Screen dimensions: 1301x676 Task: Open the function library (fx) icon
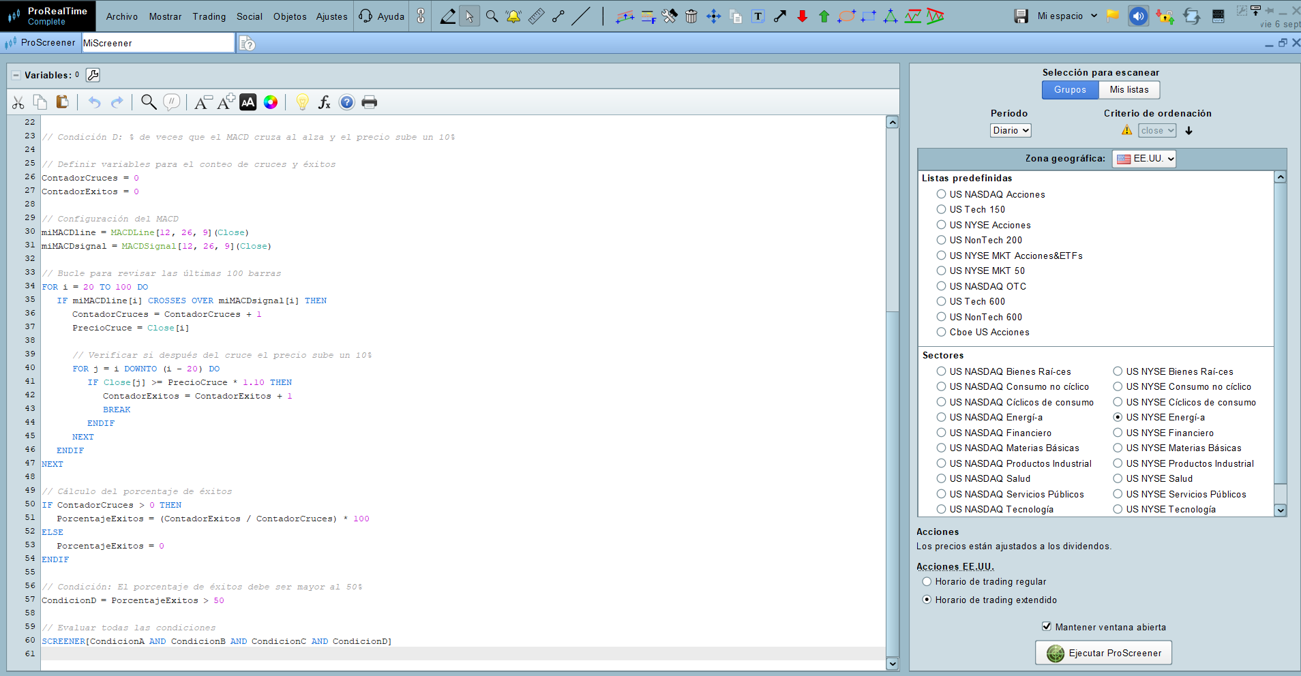325,102
